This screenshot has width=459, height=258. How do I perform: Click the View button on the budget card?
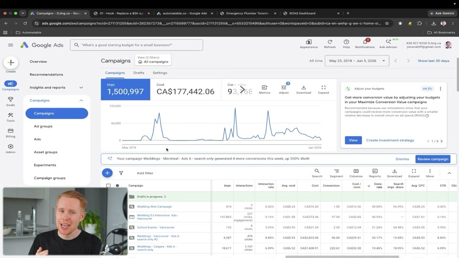click(x=353, y=140)
